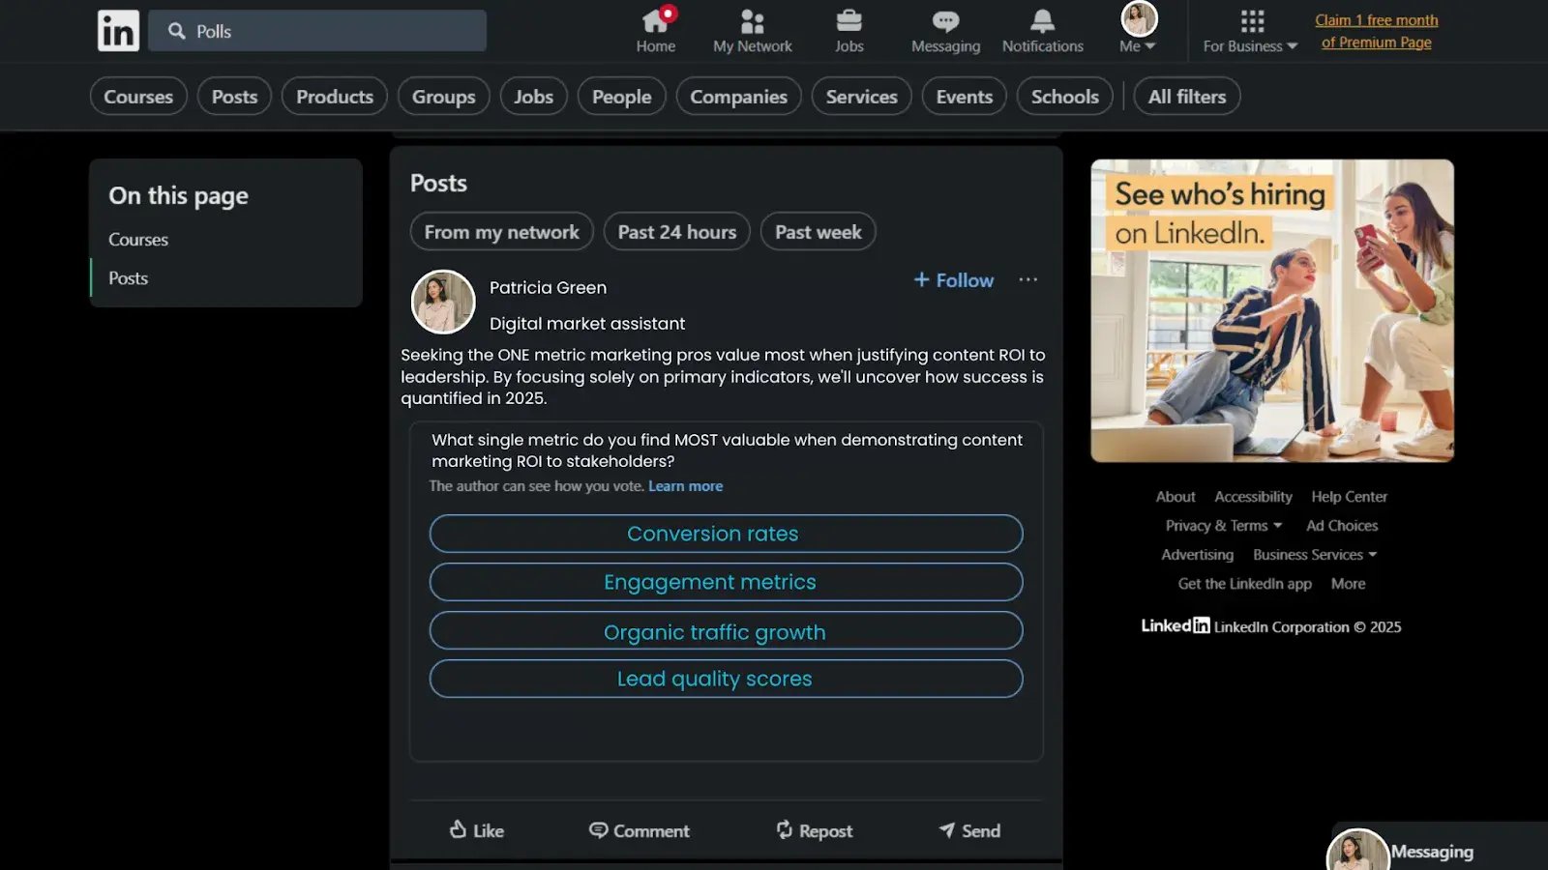Vote for Organic traffic growth option

726,631
